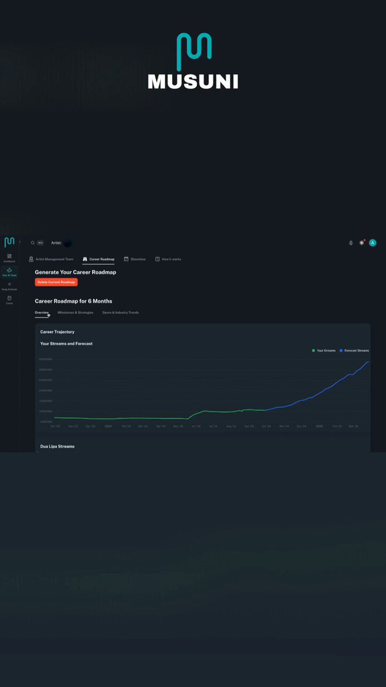Screen dimensions: 386x687
Task: Open the Dashboard sidebar item
Action: (9, 258)
